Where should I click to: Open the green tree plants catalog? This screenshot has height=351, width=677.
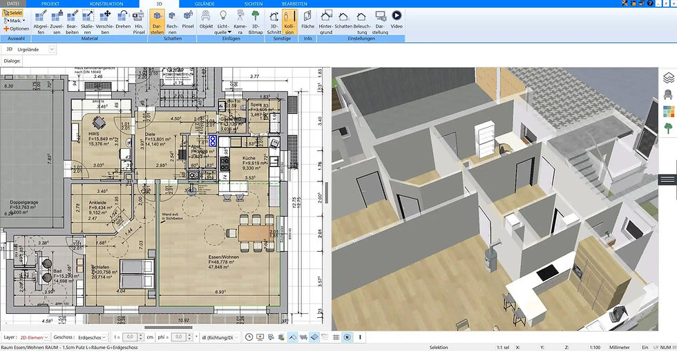pos(669,128)
